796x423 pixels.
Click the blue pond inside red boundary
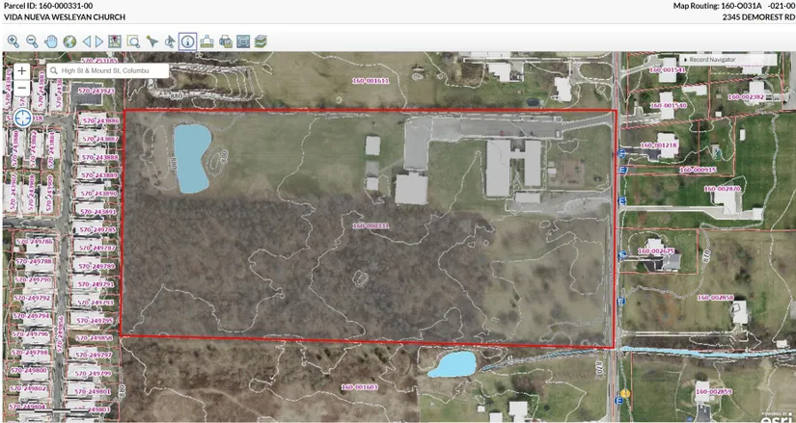click(x=190, y=156)
